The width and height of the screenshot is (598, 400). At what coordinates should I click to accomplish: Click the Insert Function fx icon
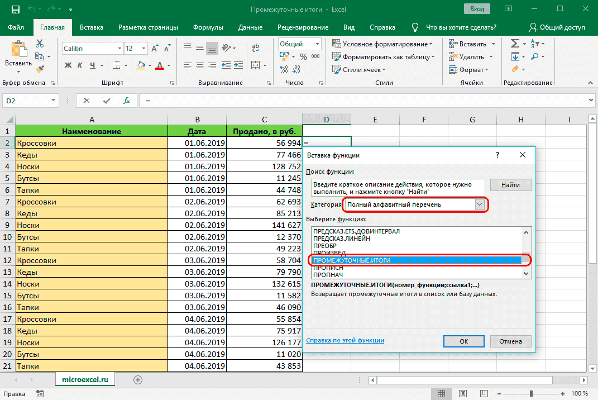pyautogui.click(x=127, y=101)
